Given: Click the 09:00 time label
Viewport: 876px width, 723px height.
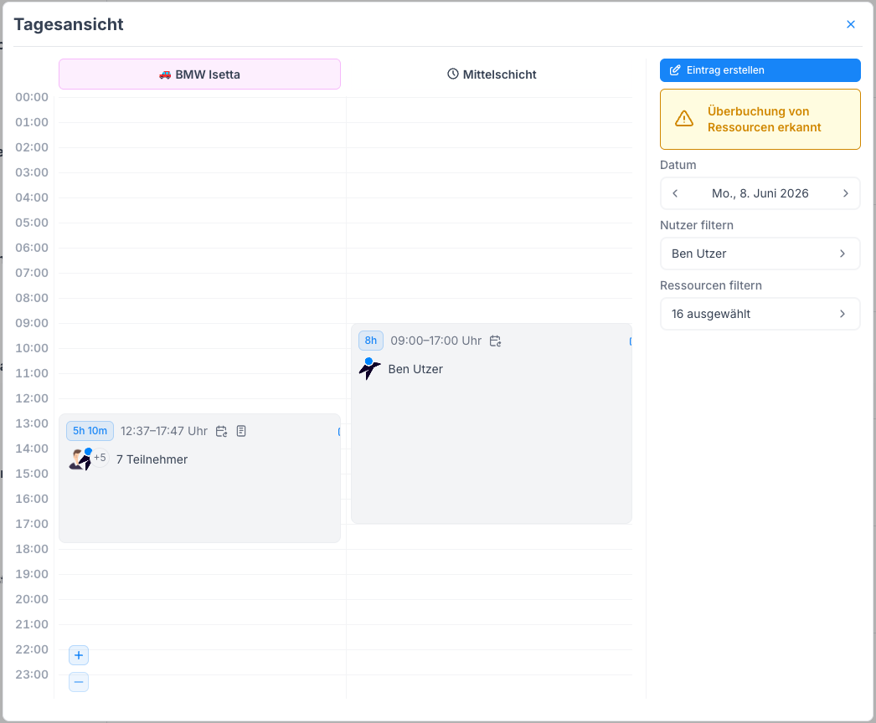Looking at the screenshot, I should [x=32, y=323].
